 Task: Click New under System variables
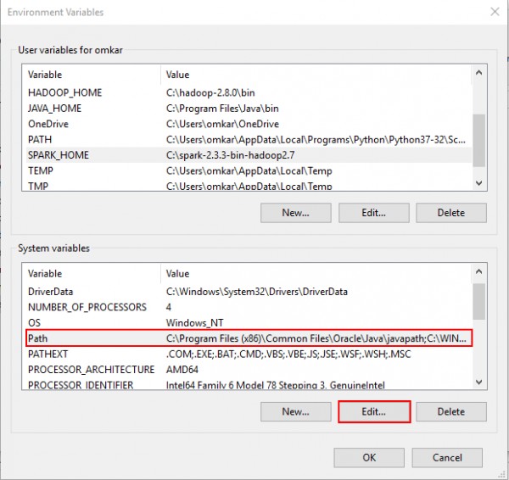[295, 411]
